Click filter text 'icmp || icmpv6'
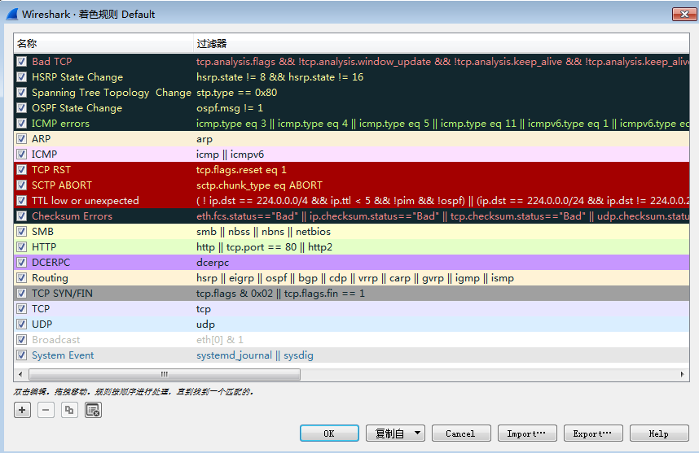 (x=230, y=155)
